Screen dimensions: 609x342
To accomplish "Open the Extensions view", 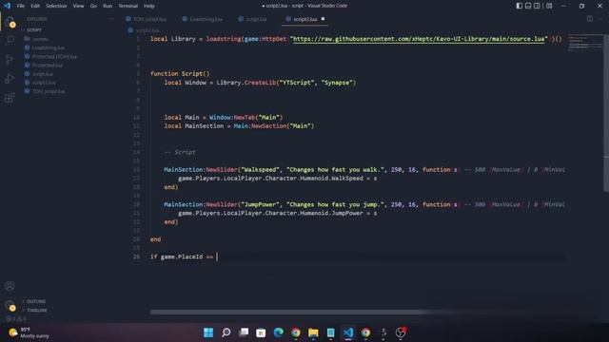I will click(x=10, y=97).
